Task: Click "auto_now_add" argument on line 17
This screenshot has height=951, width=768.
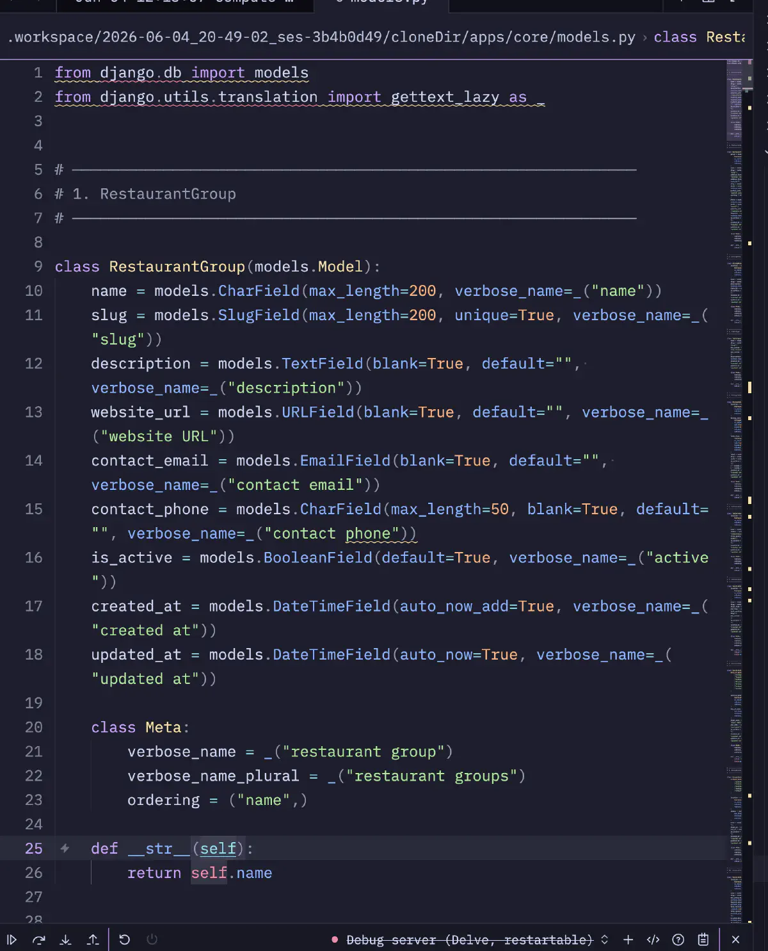Action: (x=454, y=606)
